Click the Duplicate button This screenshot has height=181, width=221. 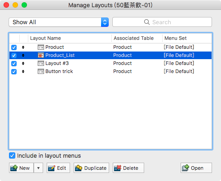point(91,168)
